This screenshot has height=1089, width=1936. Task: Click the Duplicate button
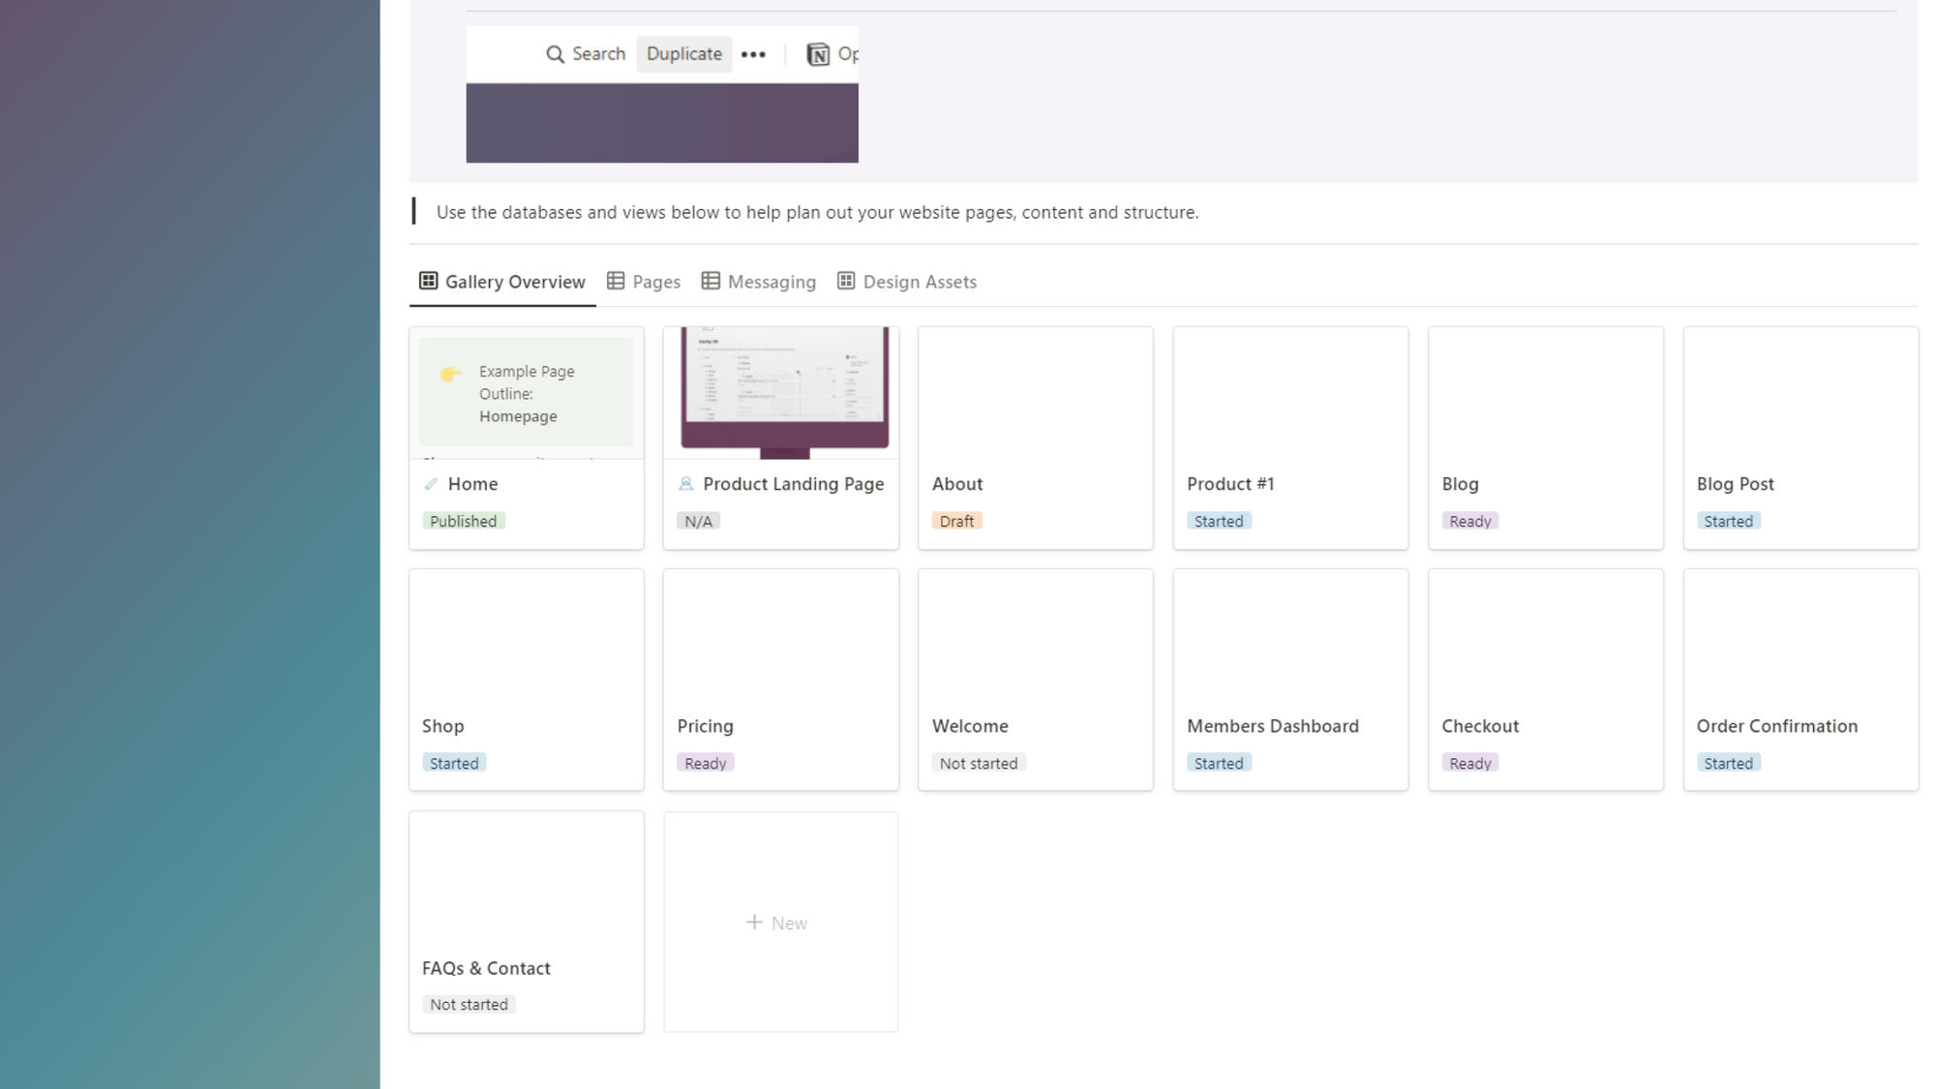[683, 54]
